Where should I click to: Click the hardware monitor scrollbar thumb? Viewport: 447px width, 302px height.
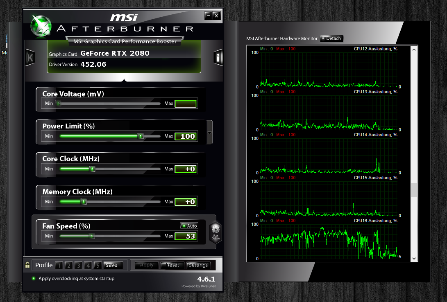(x=414, y=190)
